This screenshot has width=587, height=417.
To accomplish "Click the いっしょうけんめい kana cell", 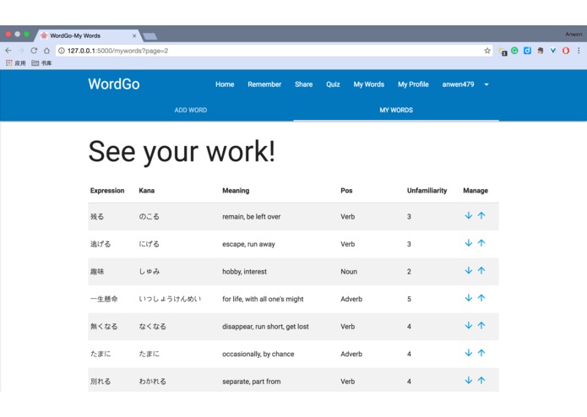I will [170, 299].
